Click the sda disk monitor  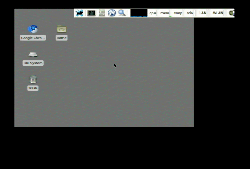(x=190, y=13)
